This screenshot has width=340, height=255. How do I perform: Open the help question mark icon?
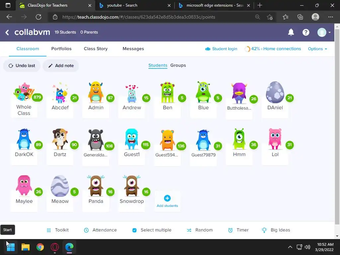306,32
